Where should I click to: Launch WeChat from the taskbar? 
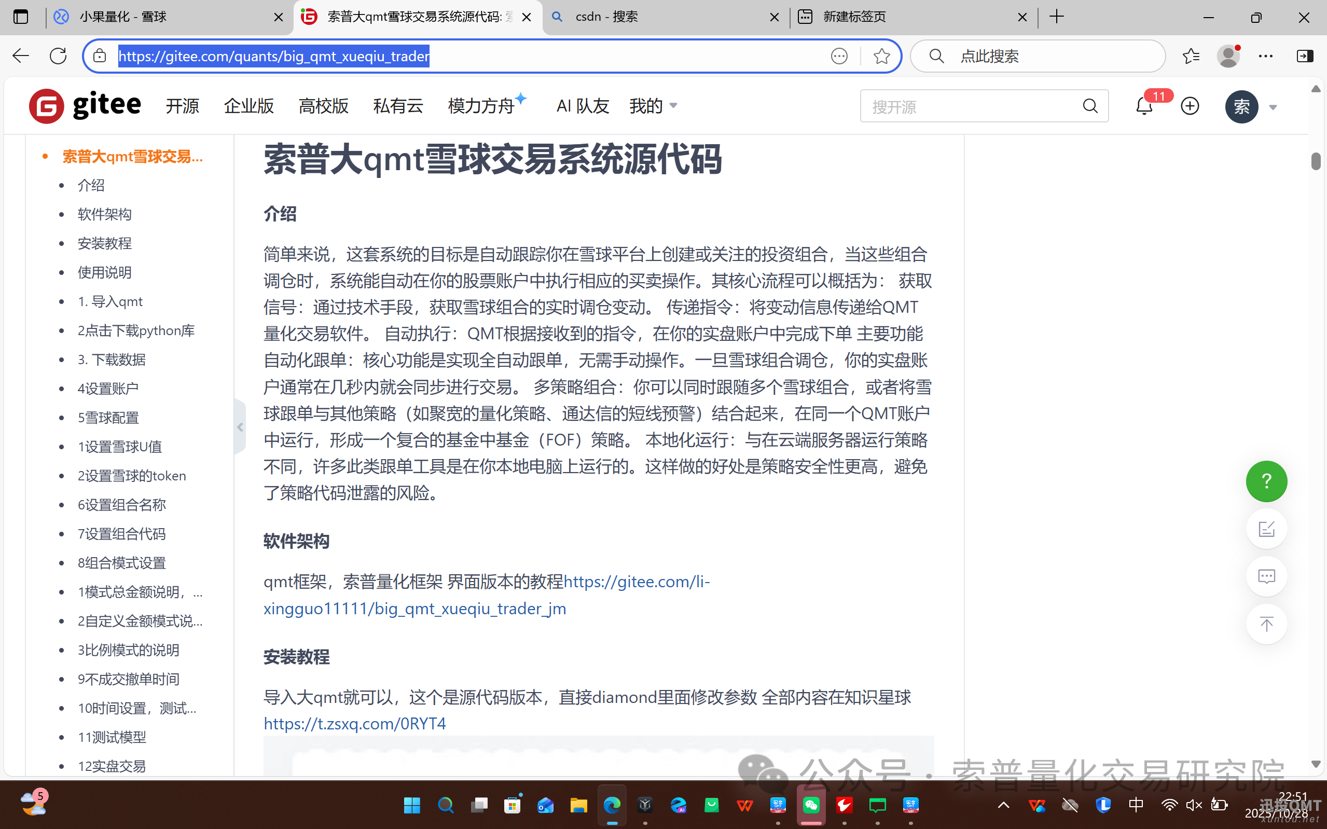pyautogui.click(x=811, y=805)
